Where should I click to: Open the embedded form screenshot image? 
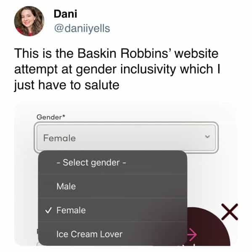point(126,174)
